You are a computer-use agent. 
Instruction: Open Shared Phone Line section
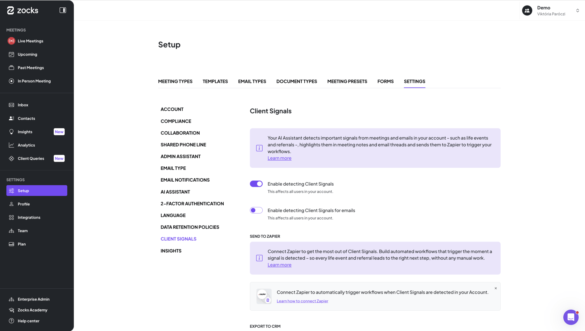(183, 145)
